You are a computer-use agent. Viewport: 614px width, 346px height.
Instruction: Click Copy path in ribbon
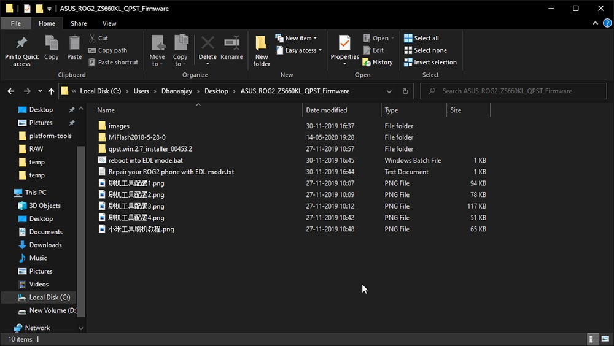[x=107, y=50]
